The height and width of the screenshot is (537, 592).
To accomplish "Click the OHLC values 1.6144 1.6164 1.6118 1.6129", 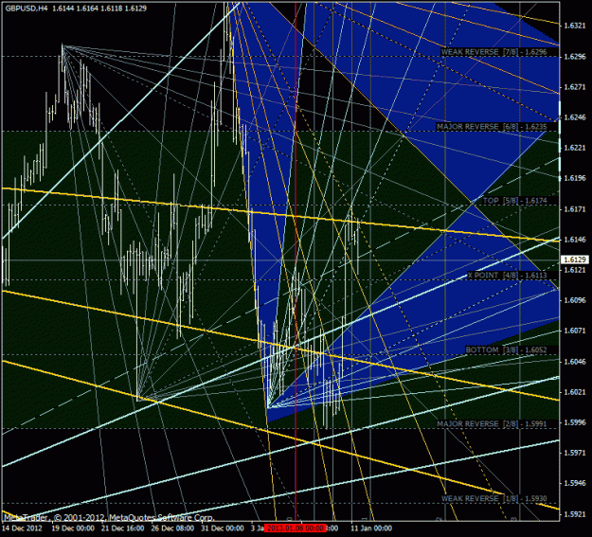I will point(99,8).
